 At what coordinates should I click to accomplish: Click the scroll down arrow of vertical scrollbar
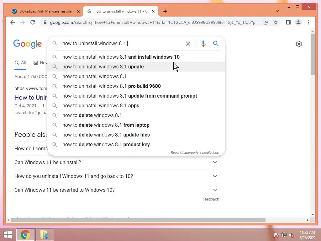(313, 215)
